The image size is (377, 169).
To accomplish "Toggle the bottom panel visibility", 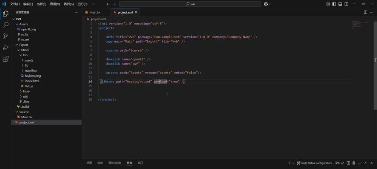I will pos(340,4).
